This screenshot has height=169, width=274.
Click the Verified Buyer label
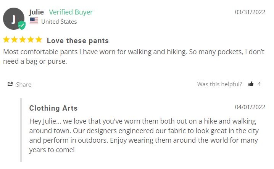(71, 12)
